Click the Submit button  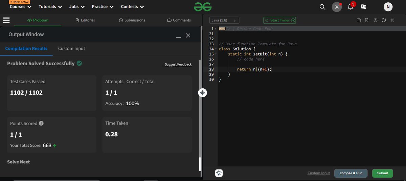click(x=383, y=173)
